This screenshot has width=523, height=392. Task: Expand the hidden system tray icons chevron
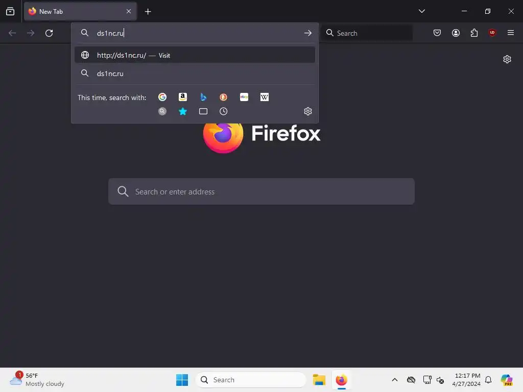tap(395, 380)
